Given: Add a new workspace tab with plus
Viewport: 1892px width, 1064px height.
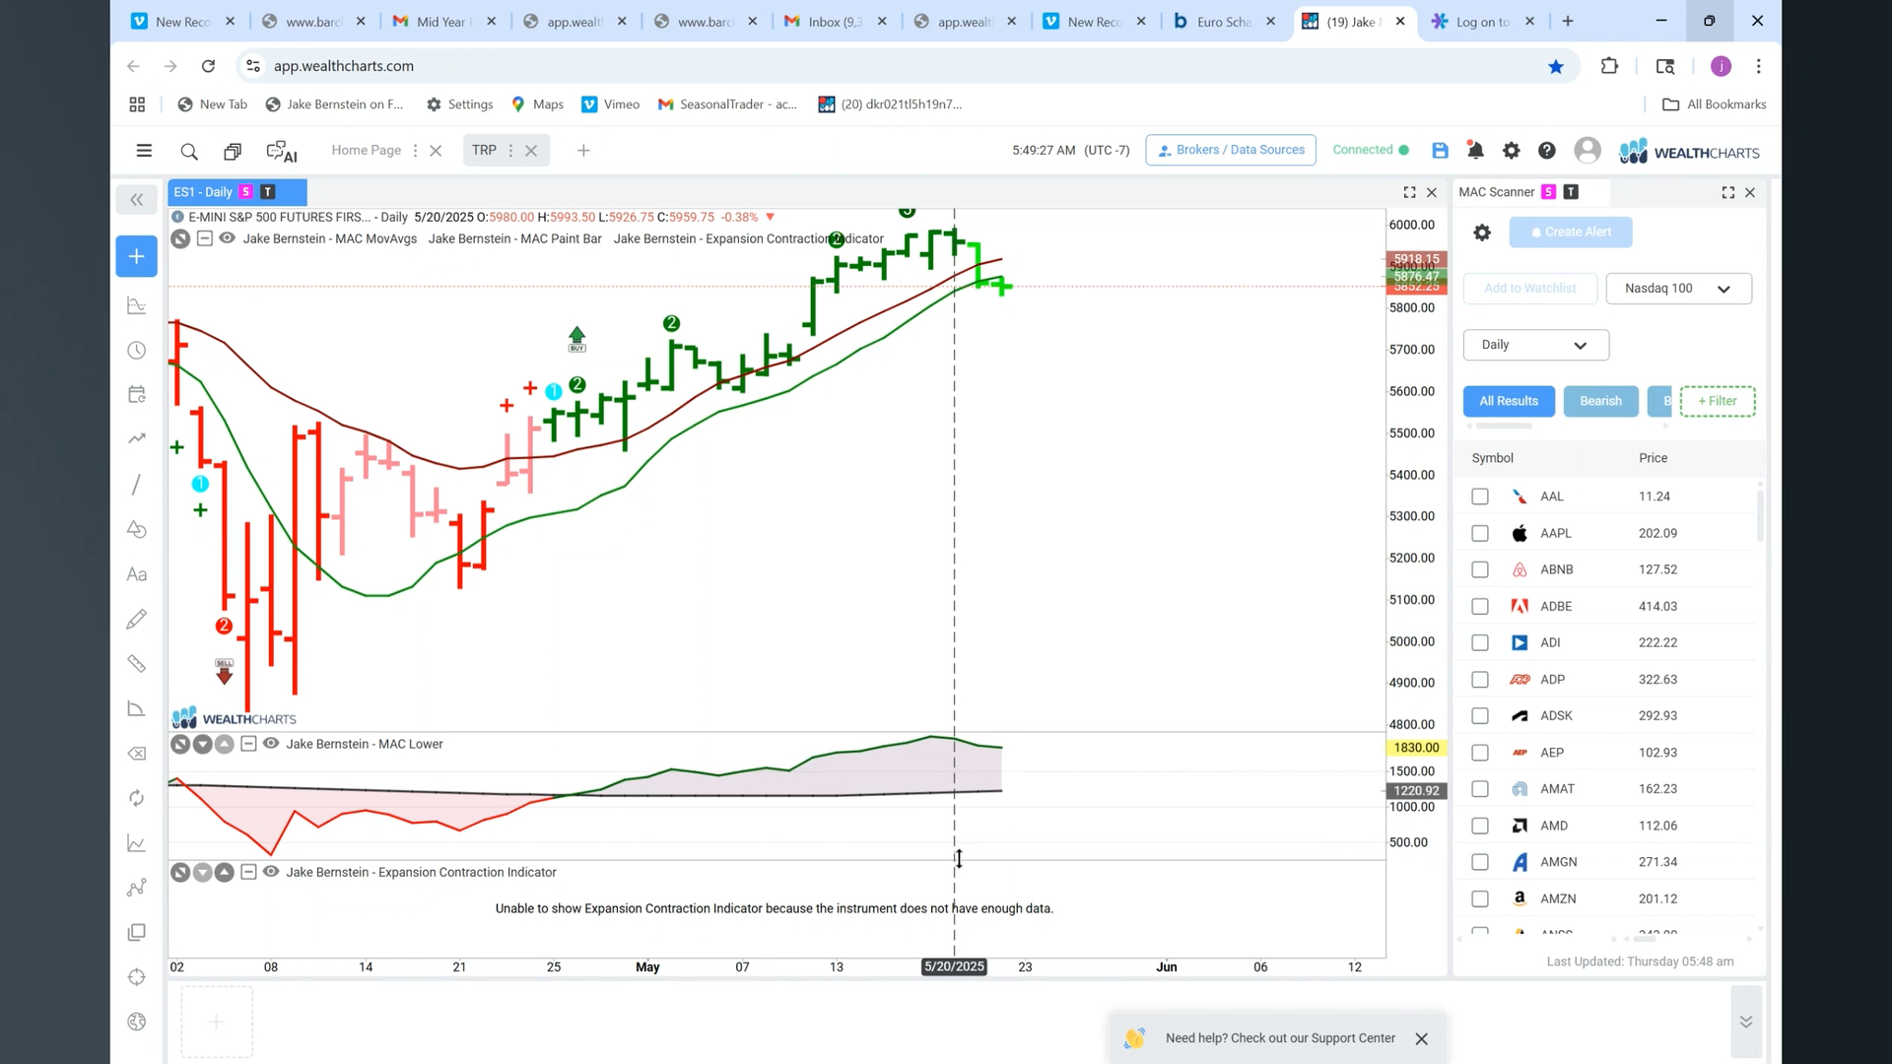Looking at the screenshot, I should (583, 151).
